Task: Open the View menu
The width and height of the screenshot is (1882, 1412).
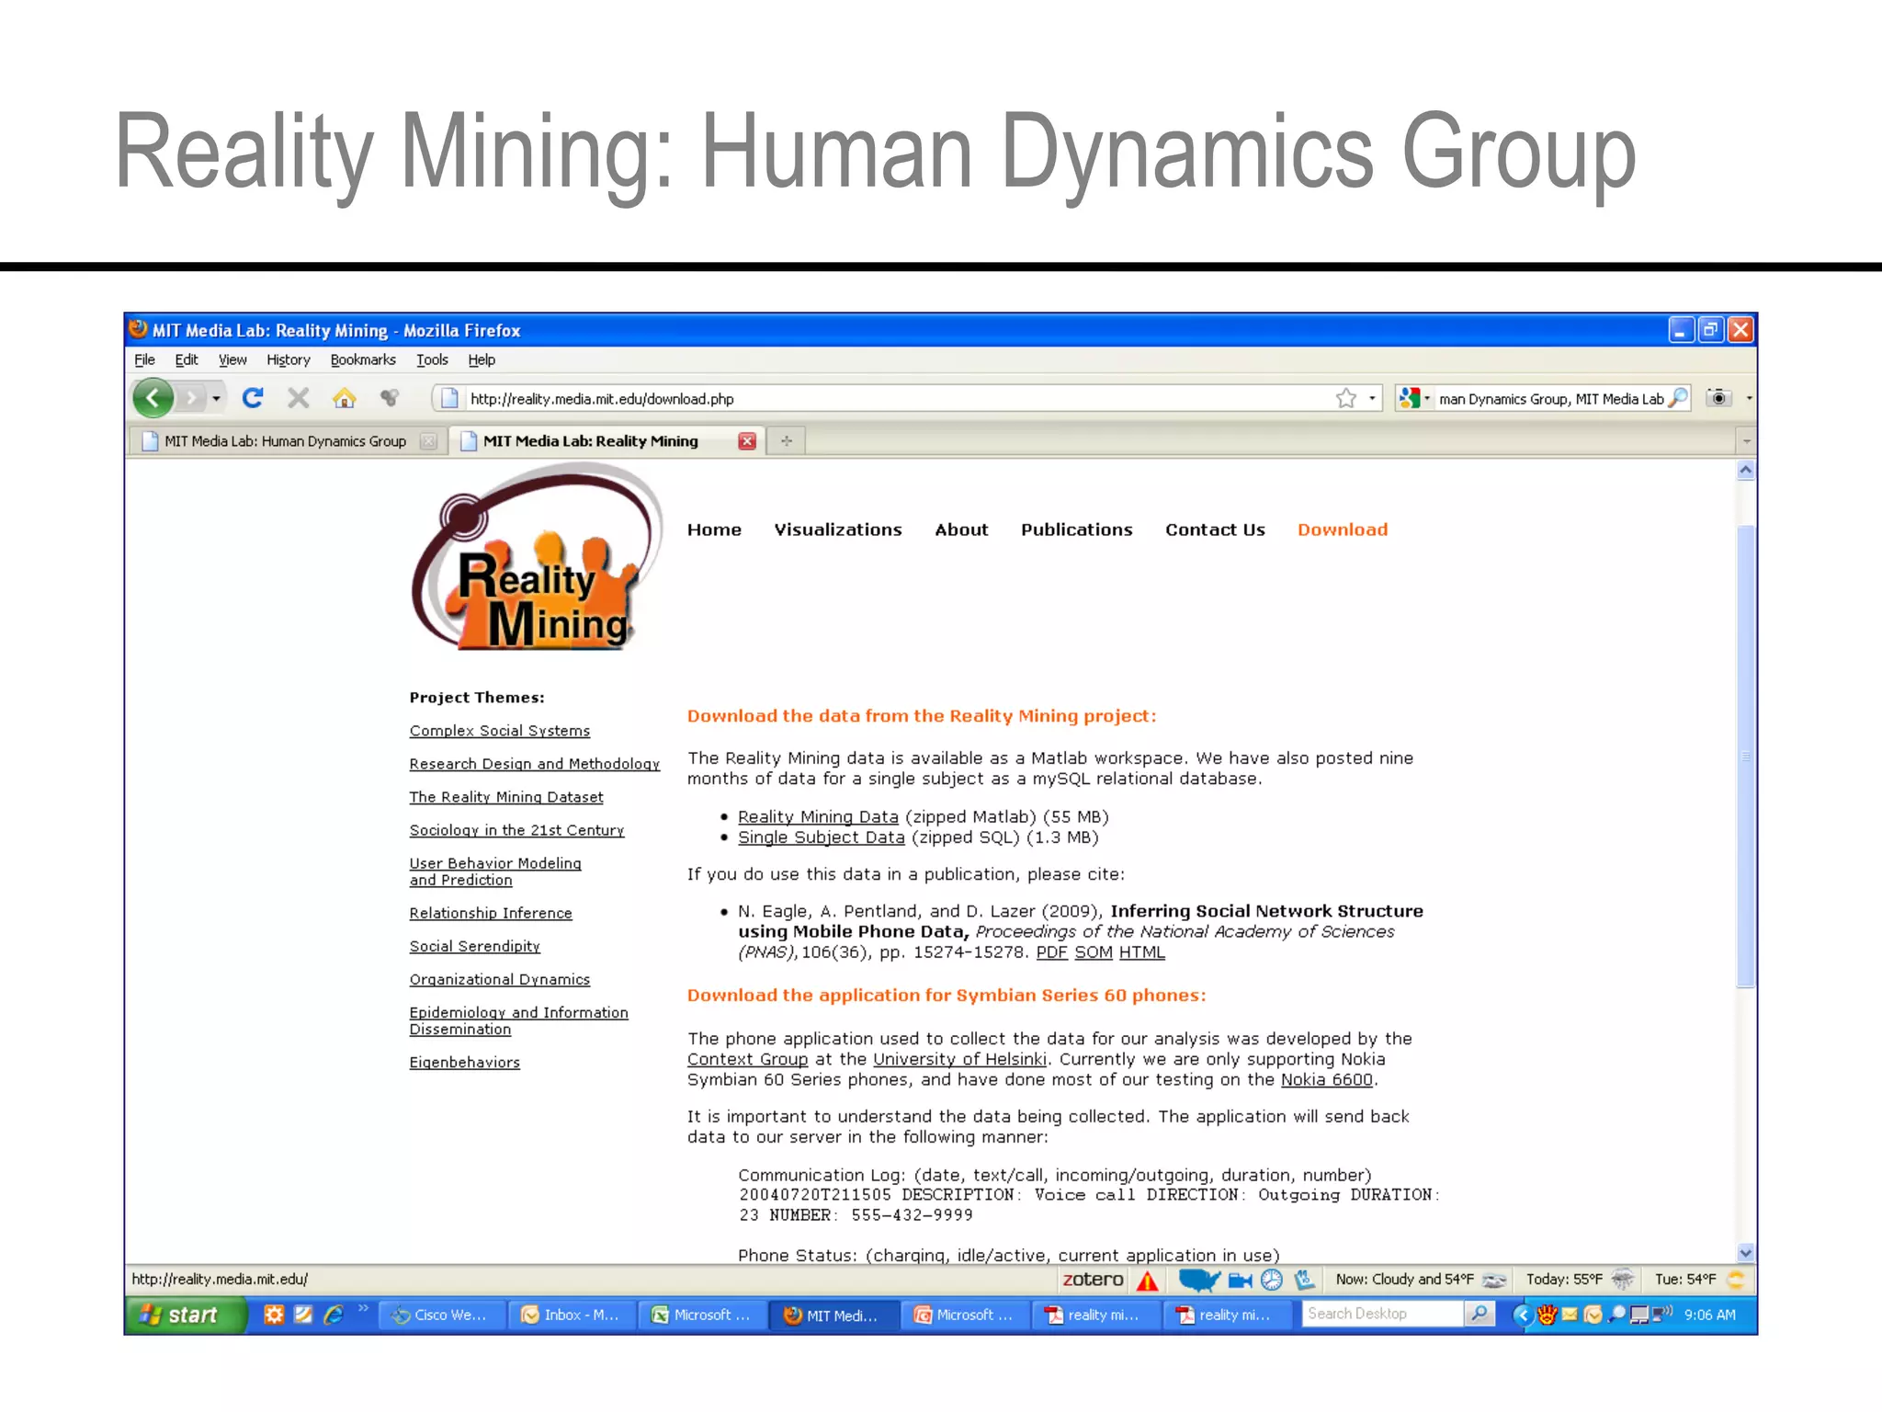Action: coord(232,359)
